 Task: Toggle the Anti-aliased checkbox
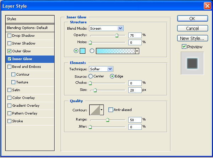tap(111, 110)
